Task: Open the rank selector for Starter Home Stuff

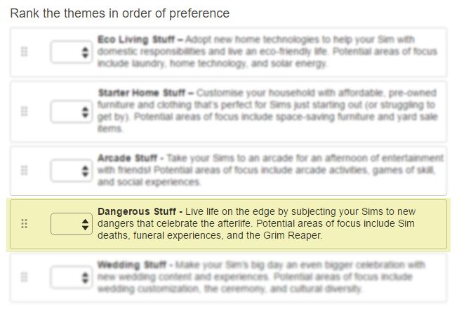Action: (72, 112)
